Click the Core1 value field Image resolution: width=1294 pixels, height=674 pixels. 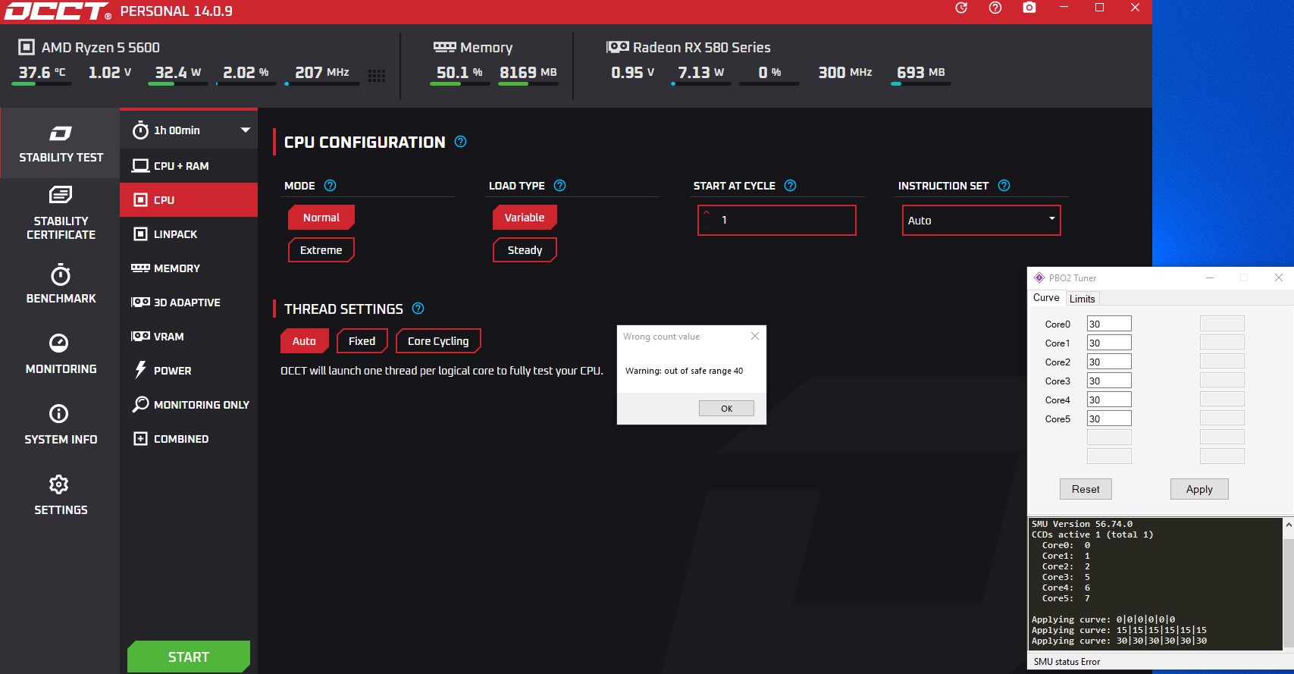[1109, 343]
